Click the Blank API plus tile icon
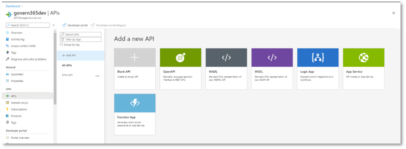The height and width of the screenshot is (149, 406). pyautogui.click(x=135, y=58)
